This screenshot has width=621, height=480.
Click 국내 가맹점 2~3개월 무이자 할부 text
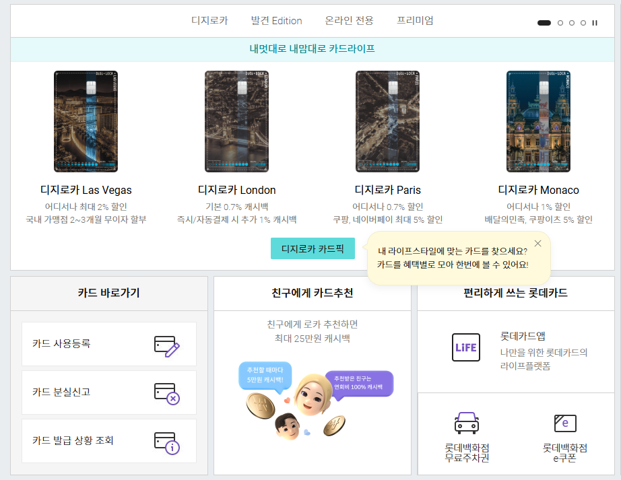(x=86, y=219)
